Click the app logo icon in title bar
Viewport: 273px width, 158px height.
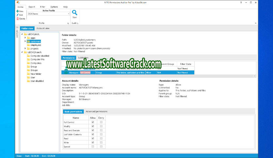click(x=18, y=2)
